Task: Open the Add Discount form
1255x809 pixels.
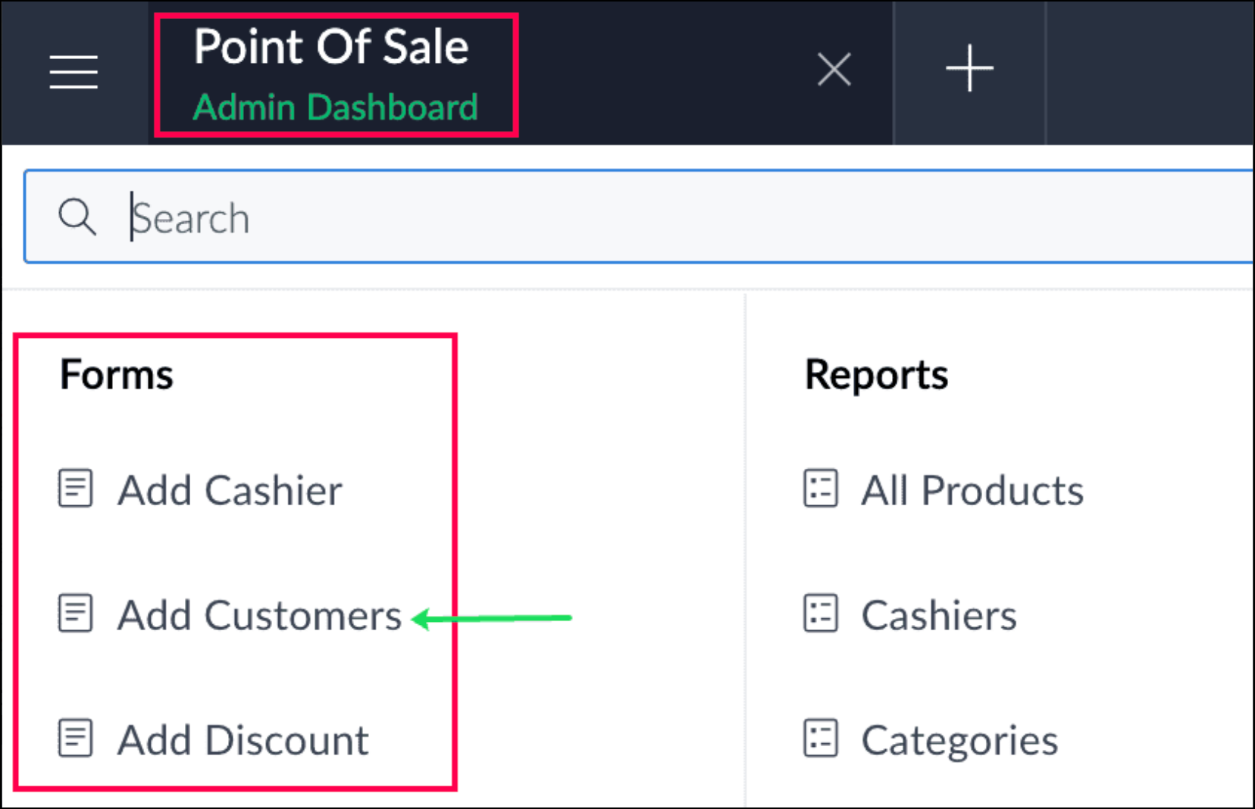Action: [x=243, y=740]
